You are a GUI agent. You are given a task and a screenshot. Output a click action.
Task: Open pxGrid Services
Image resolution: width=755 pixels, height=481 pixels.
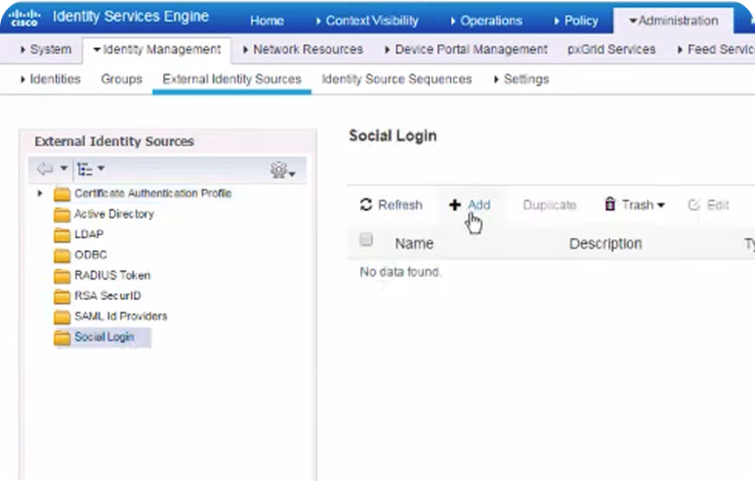[611, 50]
